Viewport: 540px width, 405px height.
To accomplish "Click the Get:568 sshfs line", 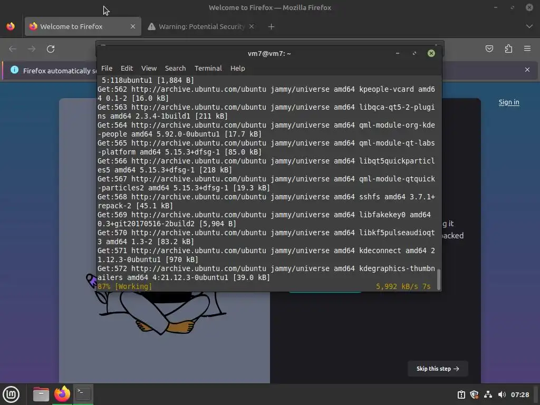I will [266, 201].
